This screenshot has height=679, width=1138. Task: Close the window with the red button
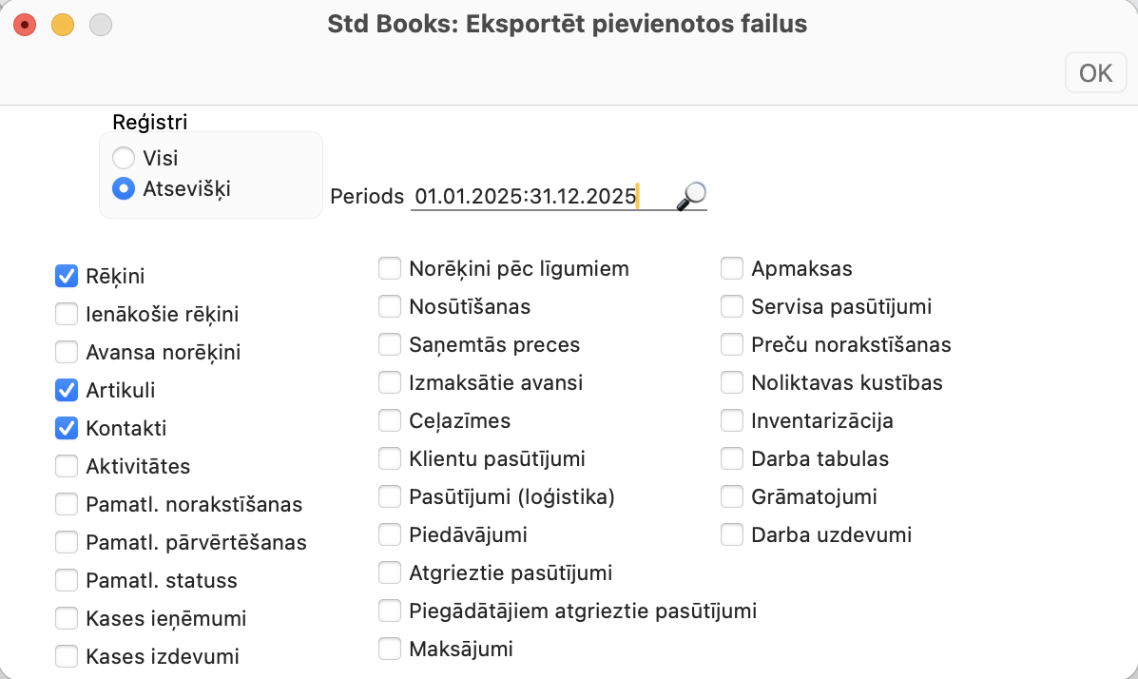point(25,25)
